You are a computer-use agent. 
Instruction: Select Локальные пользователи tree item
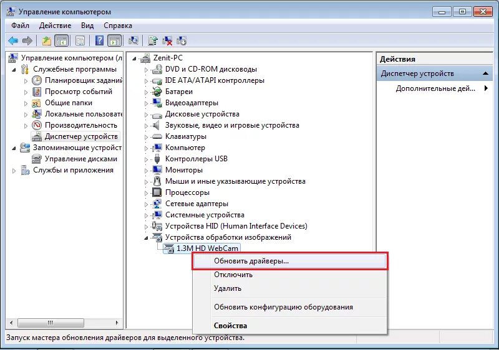(84, 114)
